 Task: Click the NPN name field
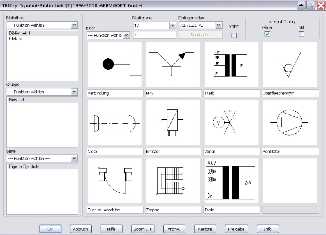pos(174,93)
